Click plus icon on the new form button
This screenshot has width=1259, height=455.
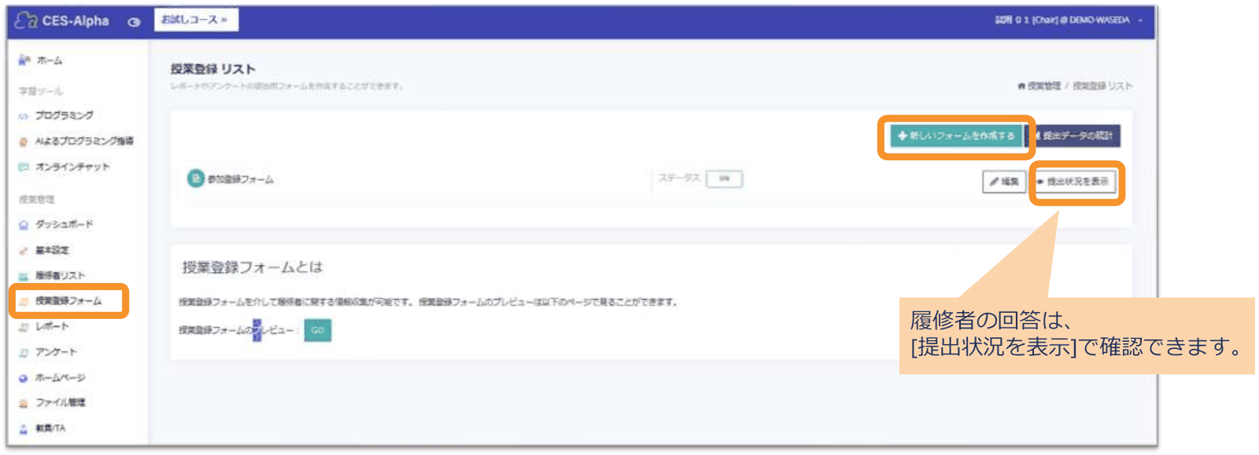pyautogui.click(x=902, y=136)
